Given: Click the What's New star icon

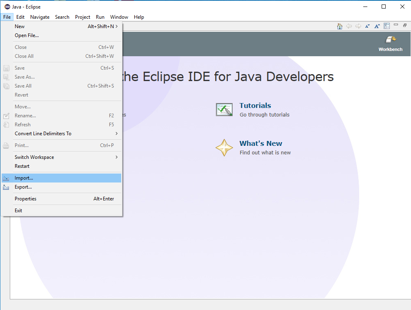Looking at the screenshot, I should point(224,147).
